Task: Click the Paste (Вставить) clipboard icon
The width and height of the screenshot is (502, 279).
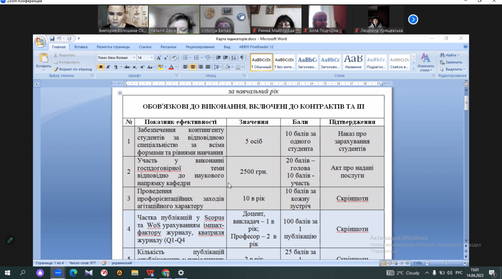Action: (x=43, y=58)
